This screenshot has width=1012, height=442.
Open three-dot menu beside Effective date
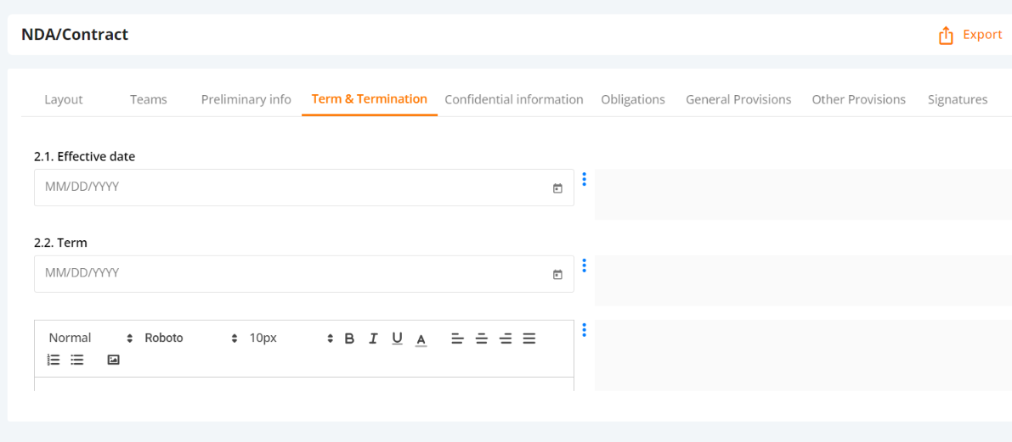[x=584, y=179]
